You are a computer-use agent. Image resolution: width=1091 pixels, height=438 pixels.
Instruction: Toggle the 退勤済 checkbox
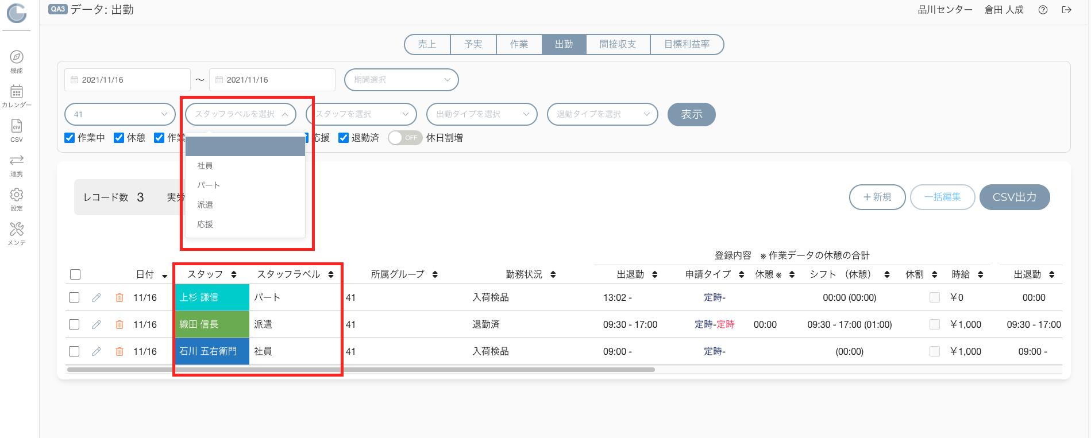[344, 138]
